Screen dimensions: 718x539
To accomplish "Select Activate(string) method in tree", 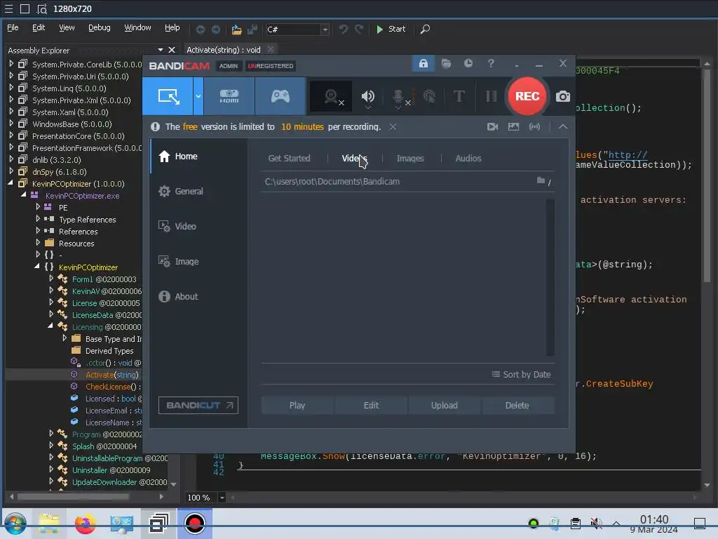I will tap(111, 375).
